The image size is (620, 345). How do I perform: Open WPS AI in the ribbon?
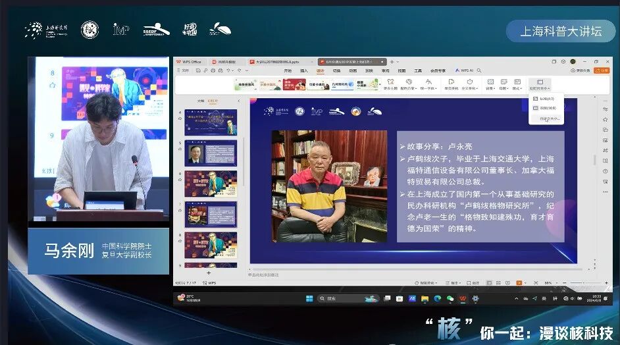pyautogui.click(x=464, y=70)
